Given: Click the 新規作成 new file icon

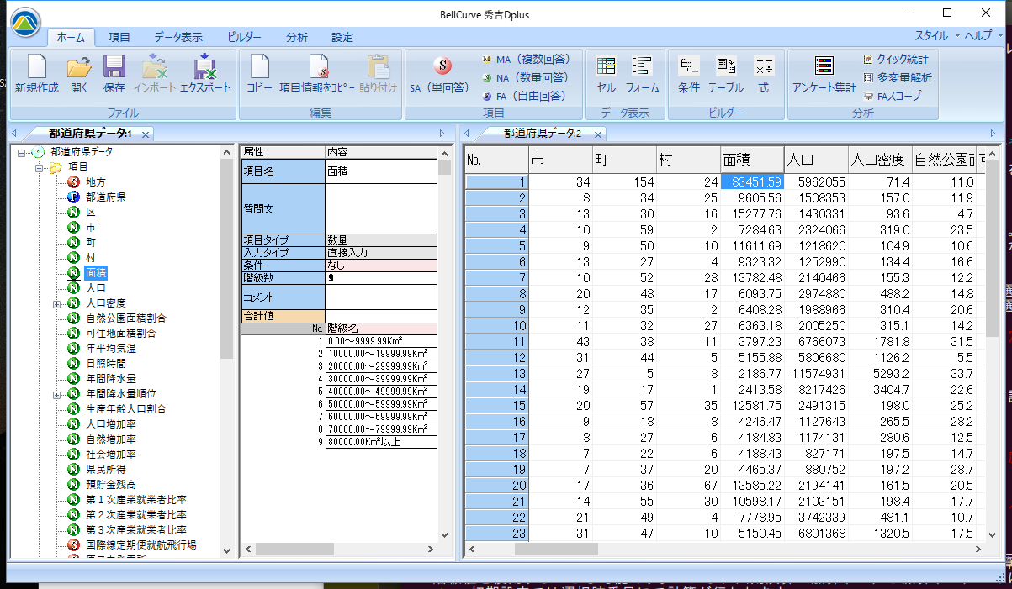Looking at the screenshot, I should pyautogui.click(x=37, y=72).
